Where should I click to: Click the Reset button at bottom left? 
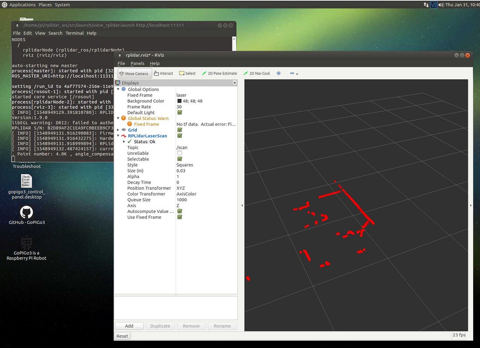tap(122, 336)
